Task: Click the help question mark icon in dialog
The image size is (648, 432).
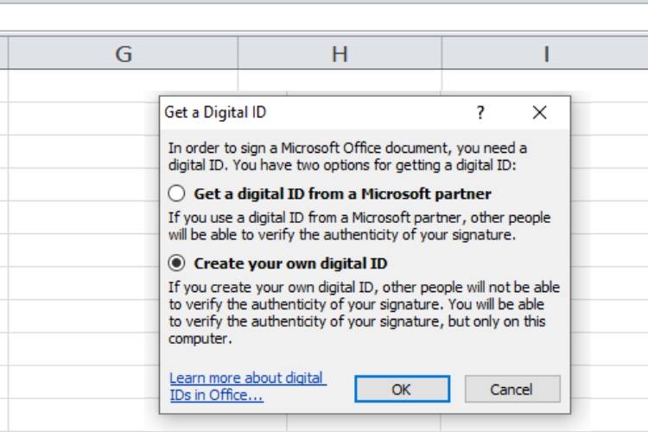Action: [x=480, y=112]
